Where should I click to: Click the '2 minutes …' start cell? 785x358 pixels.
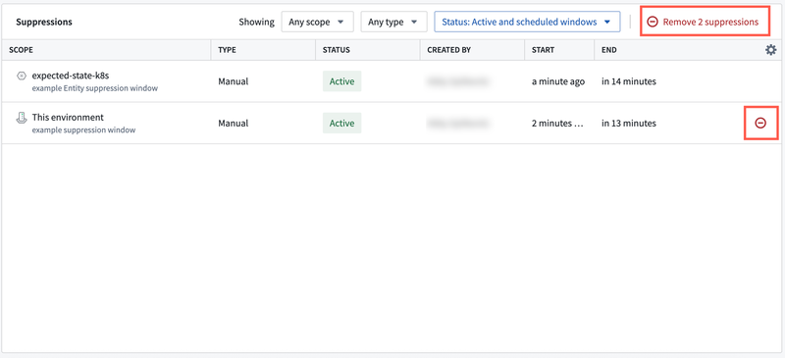(x=557, y=124)
